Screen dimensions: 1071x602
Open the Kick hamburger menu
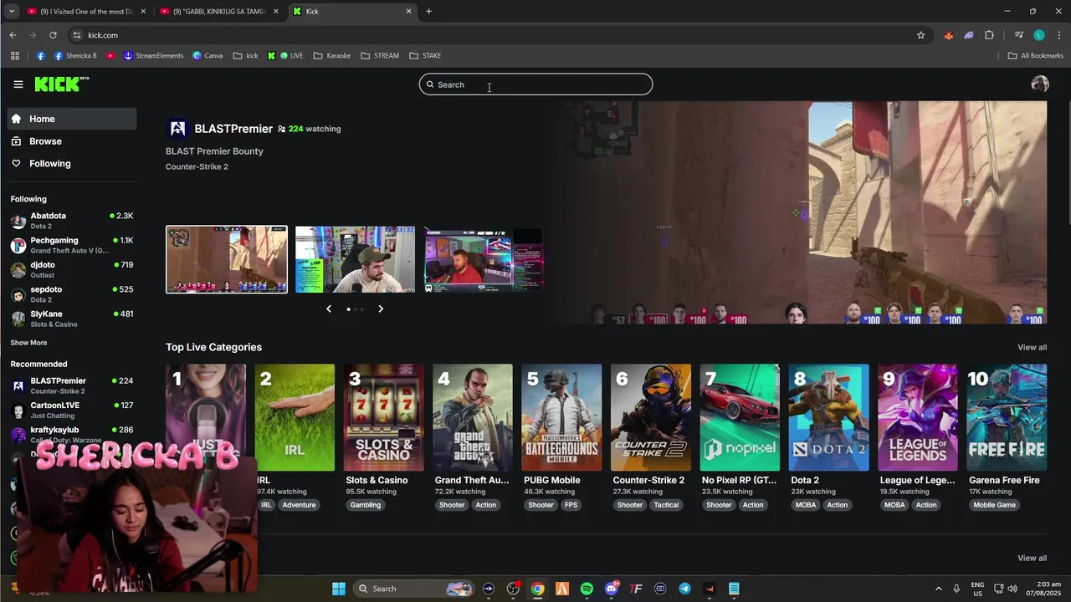[18, 84]
